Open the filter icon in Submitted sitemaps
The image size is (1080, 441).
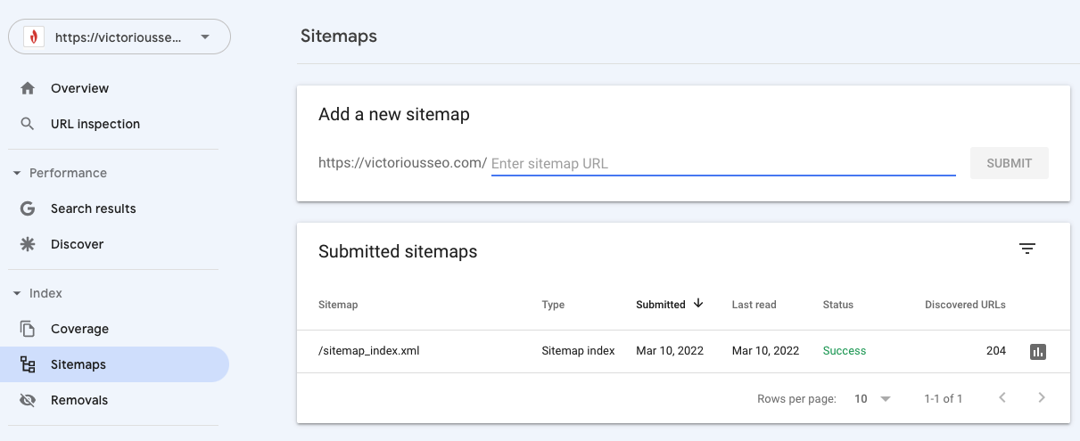[1027, 249]
